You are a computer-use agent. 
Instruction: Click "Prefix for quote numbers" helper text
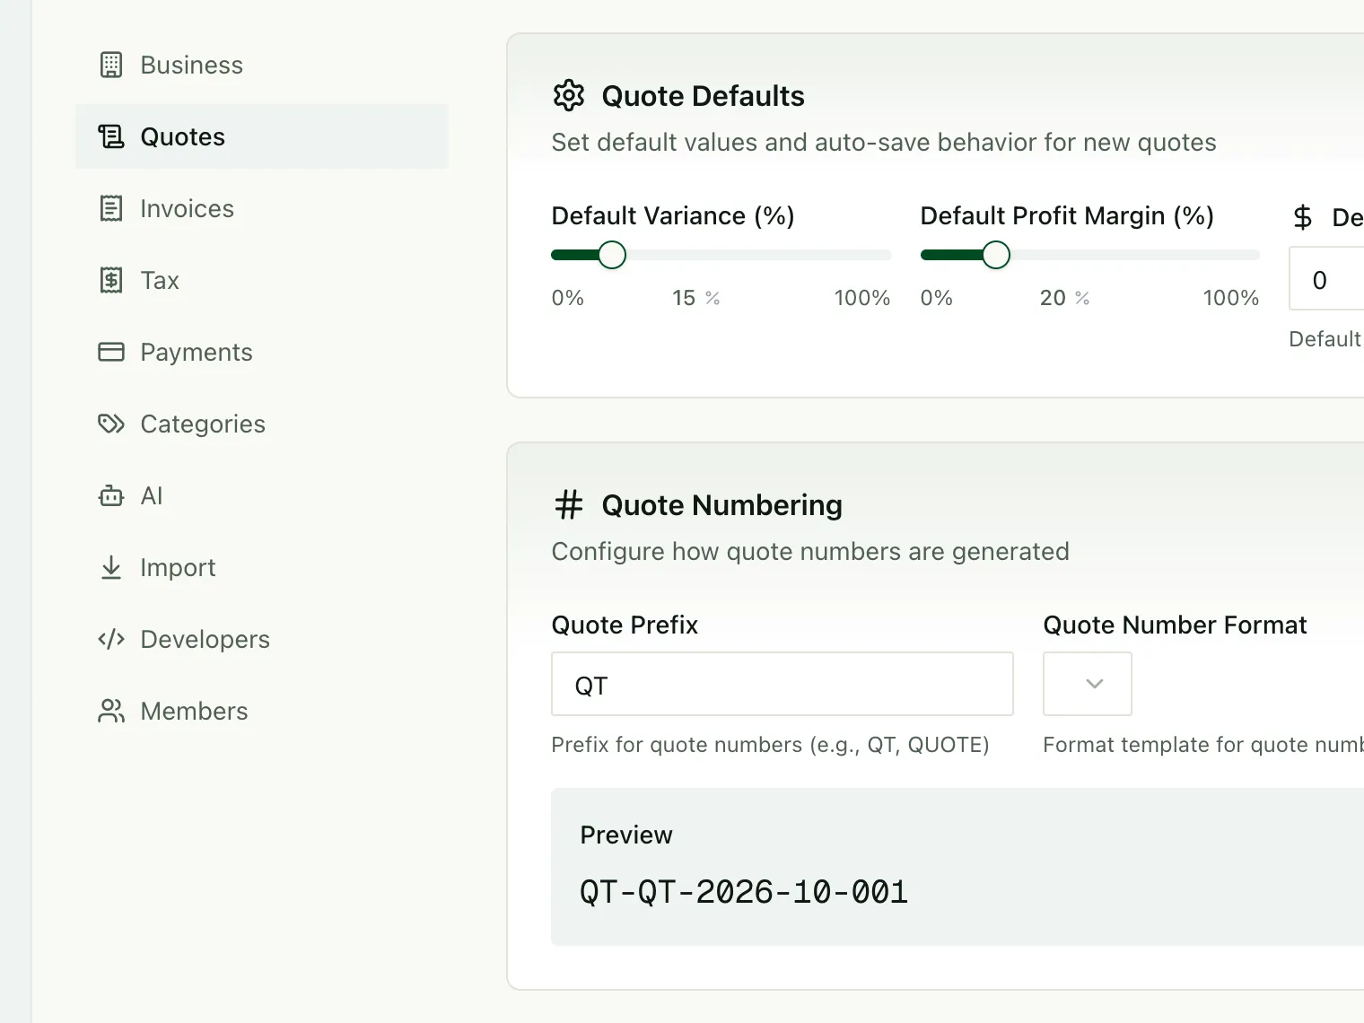click(x=770, y=745)
